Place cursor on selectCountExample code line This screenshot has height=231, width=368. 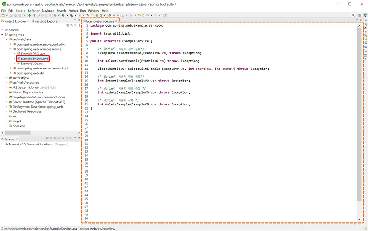tap(149, 61)
